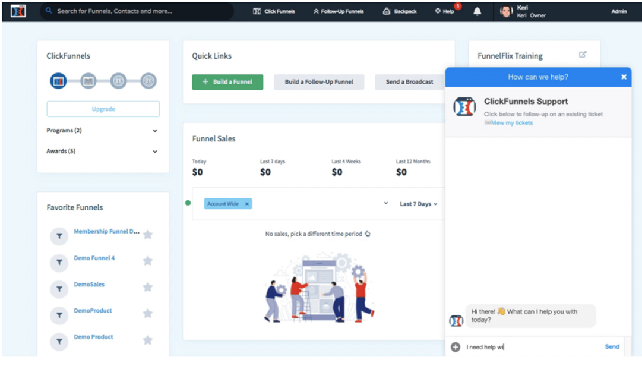Toggle favorite star for DemoSales

(x=148, y=287)
